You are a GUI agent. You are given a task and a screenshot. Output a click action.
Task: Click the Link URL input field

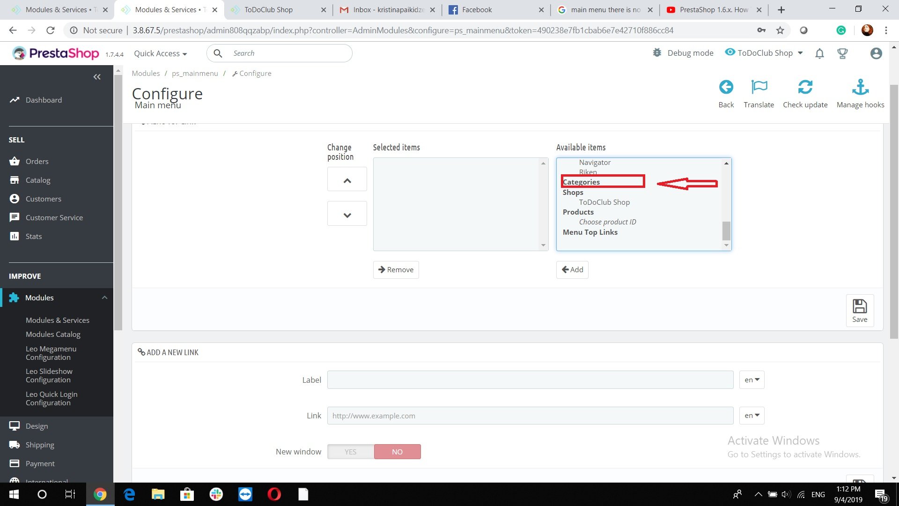click(530, 416)
